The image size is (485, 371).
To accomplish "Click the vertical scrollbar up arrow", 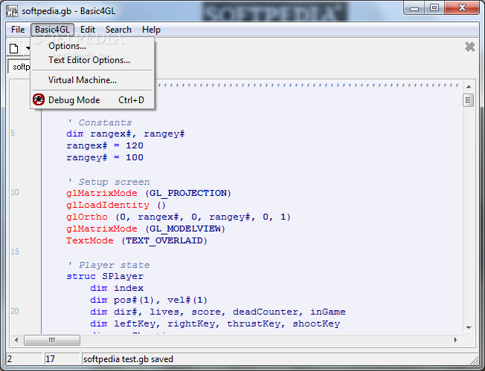I will [469, 87].
